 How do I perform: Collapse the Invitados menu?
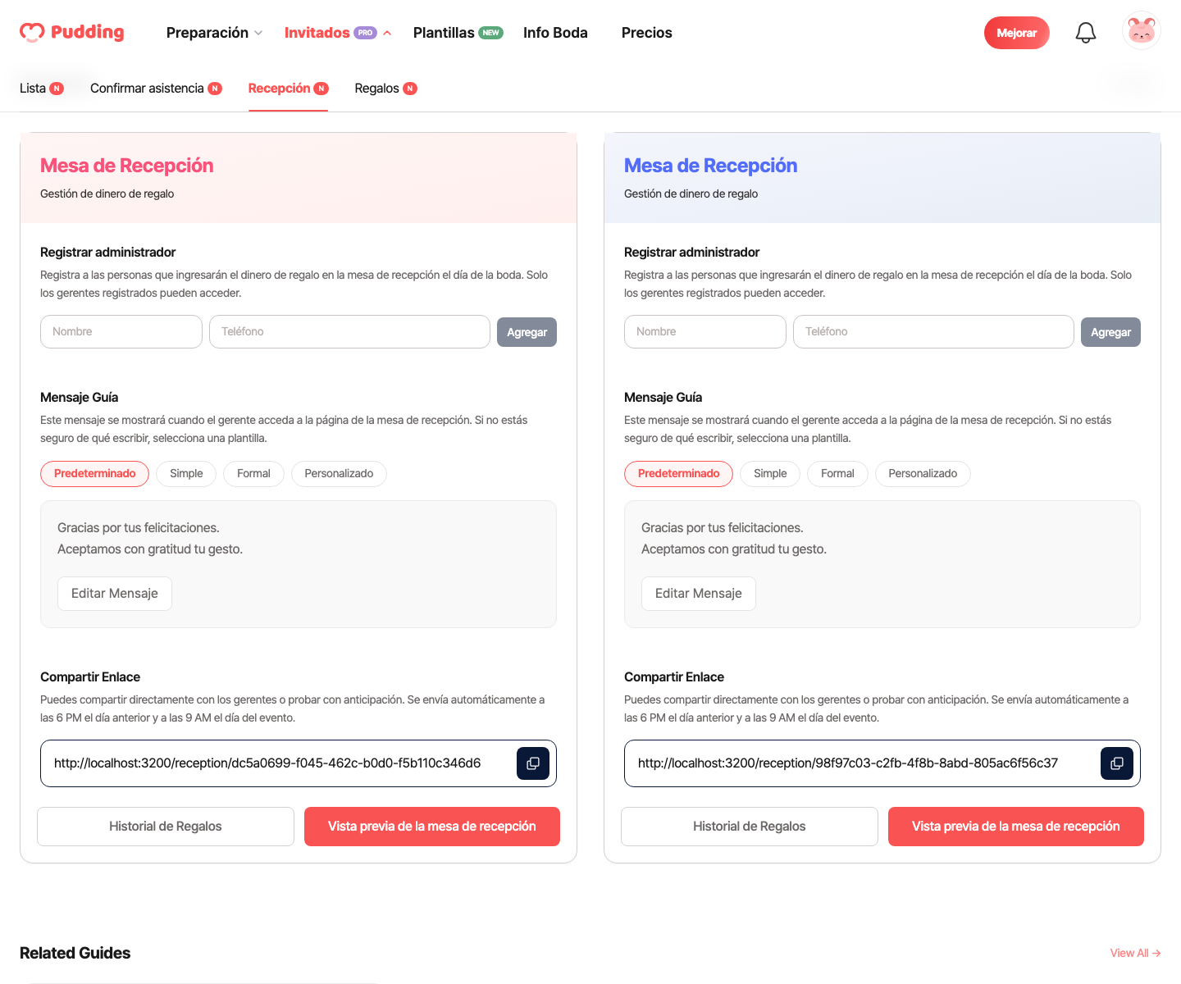click(x=338, y=33)
